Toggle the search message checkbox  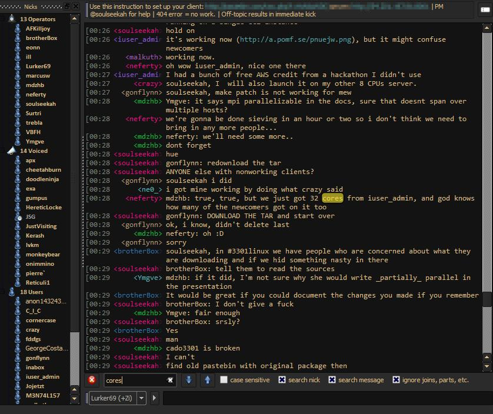coord(332,380)
